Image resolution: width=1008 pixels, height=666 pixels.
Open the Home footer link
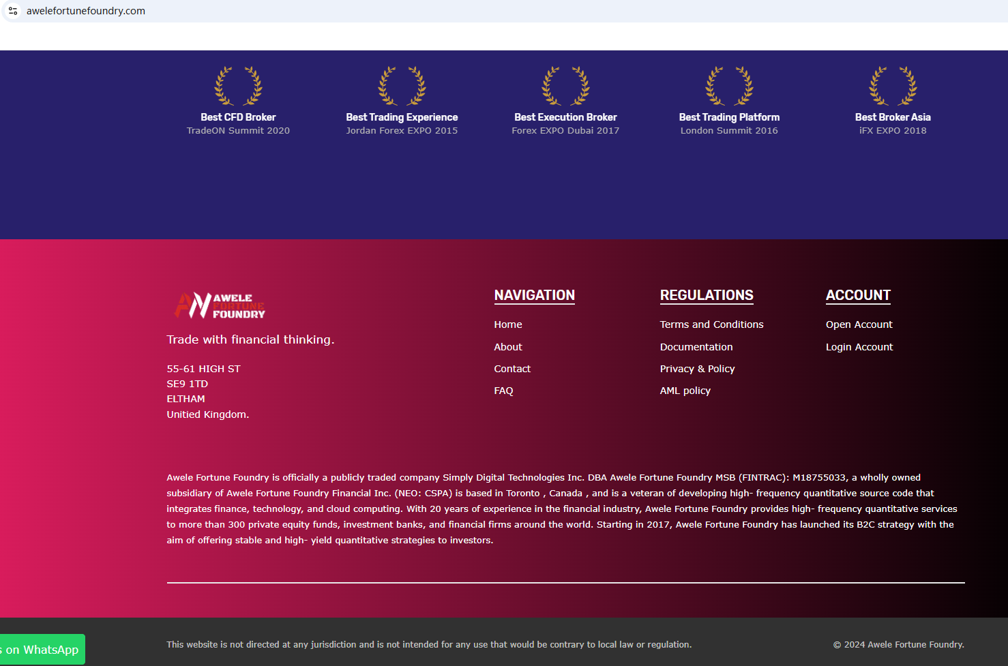point(508,324)
